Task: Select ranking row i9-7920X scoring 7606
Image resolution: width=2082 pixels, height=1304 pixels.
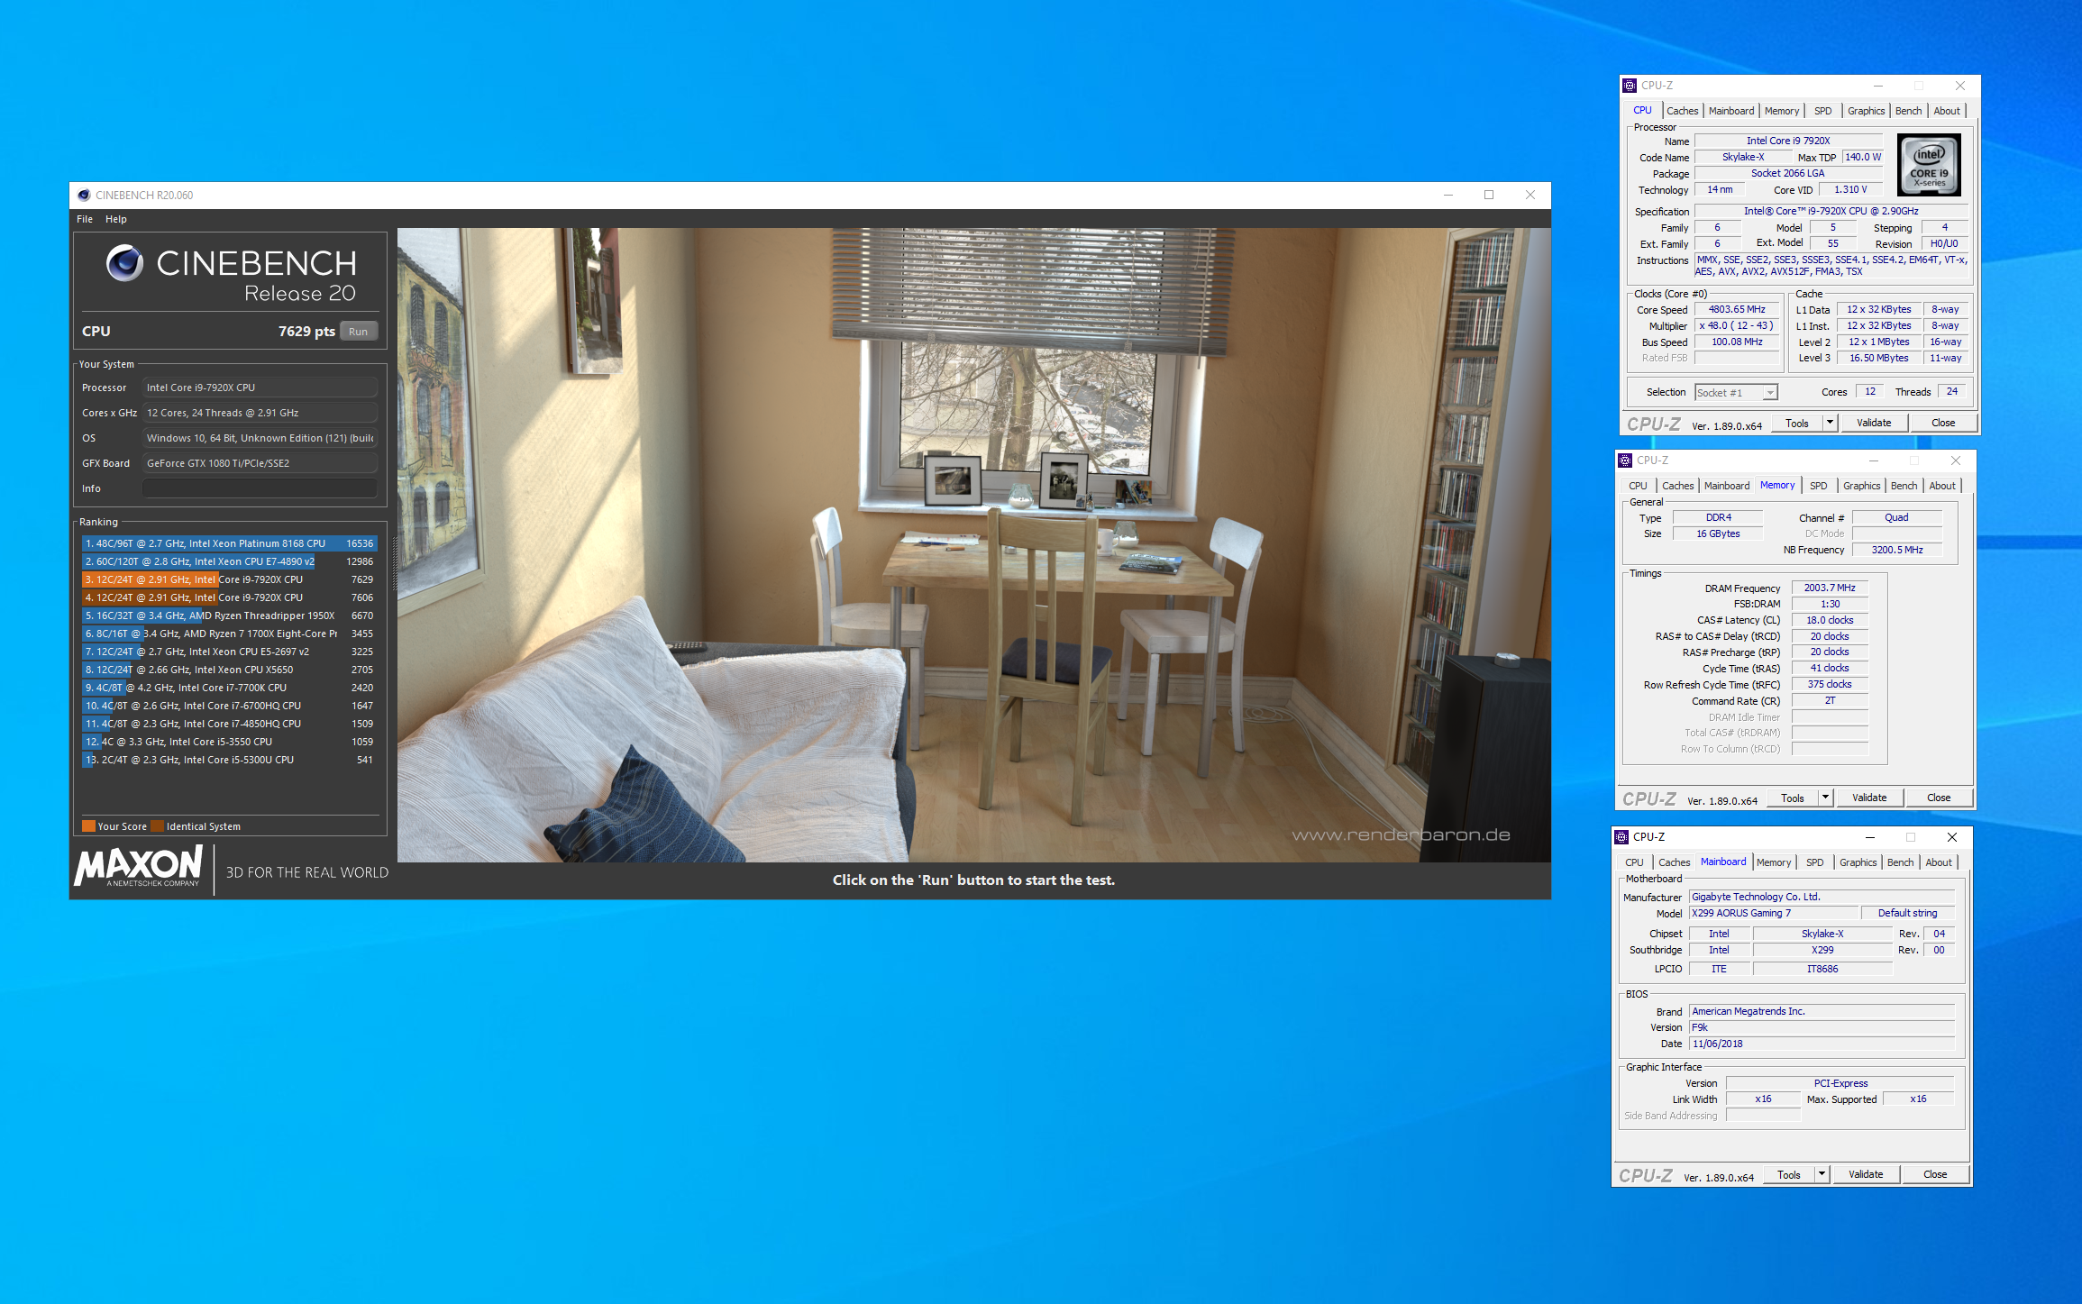Action: tap(229, 597)
